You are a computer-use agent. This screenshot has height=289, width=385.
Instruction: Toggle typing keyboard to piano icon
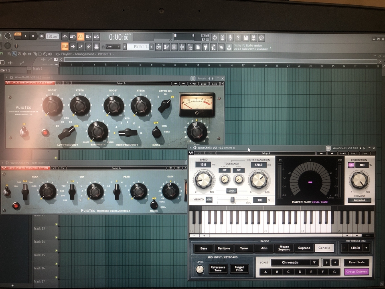click(65, 46)
